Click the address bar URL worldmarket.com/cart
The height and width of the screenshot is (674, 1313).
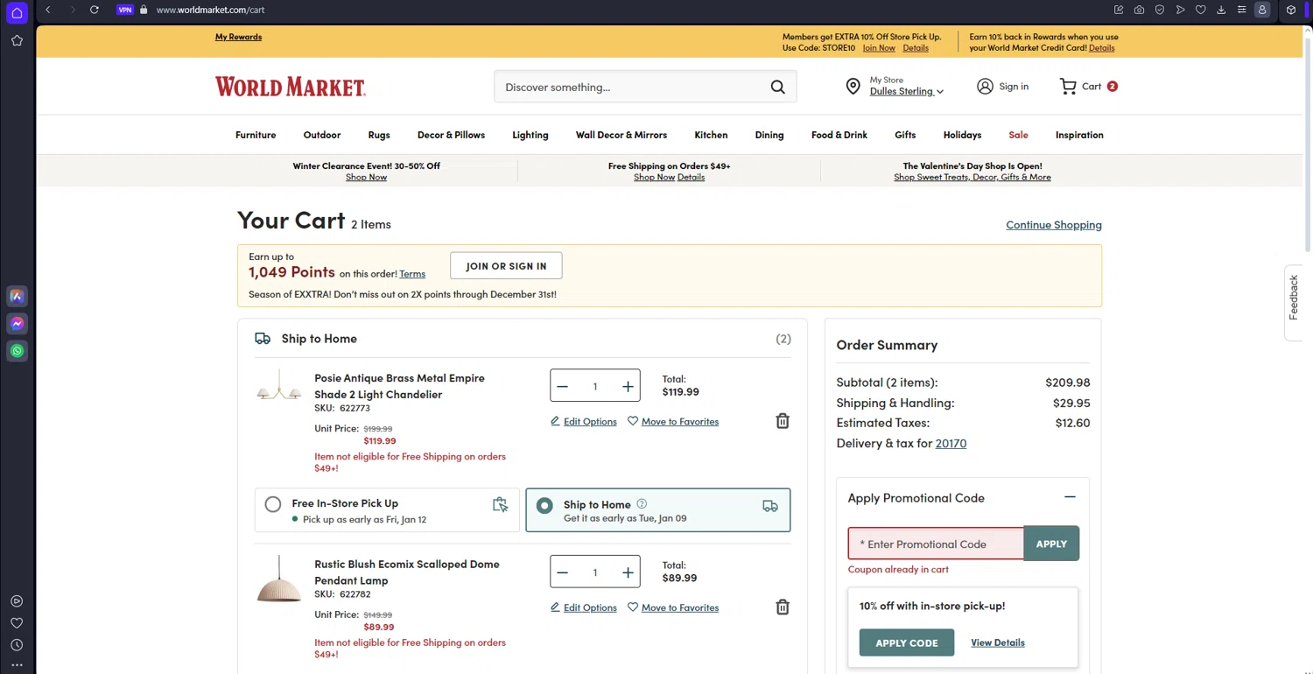tap(210, 10)
